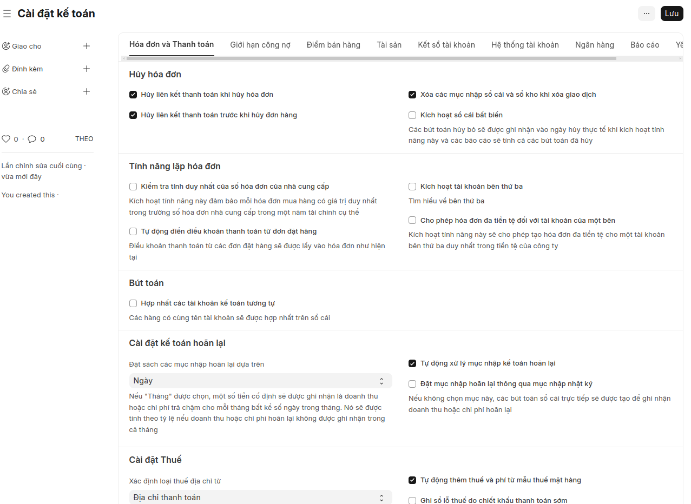Image resolution: width=691 pixels, height=504 pixels.
Task: Click the plus icon next to Đính kèm
Action: pos(87,69)
